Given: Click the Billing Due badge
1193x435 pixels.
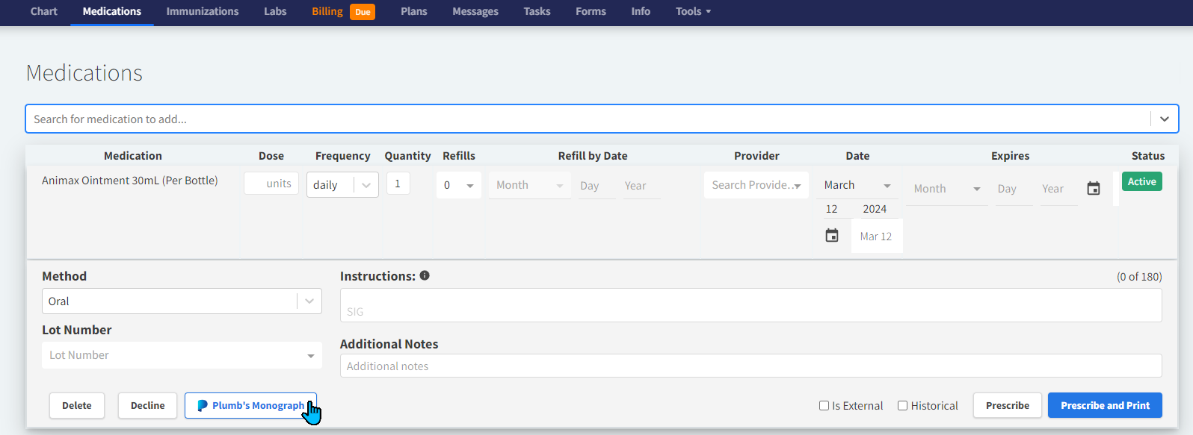Looking at the screenshot, I should point(363,12).
